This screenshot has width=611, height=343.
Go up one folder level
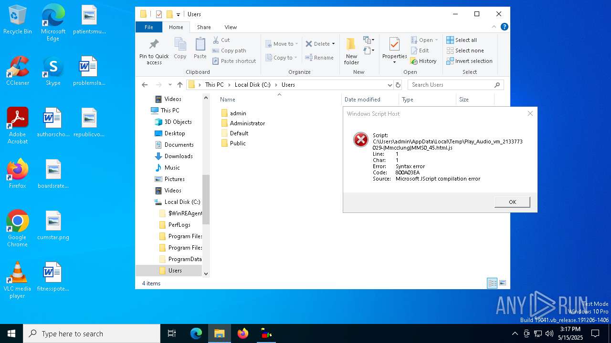point(179,85)
